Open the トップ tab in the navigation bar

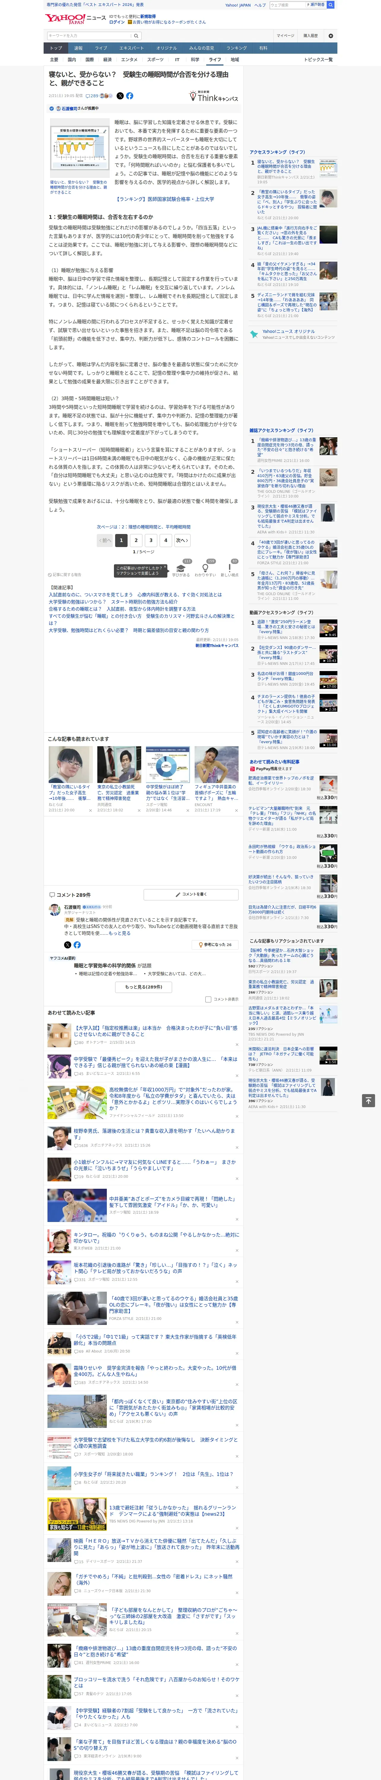click(x=56, y=48)
